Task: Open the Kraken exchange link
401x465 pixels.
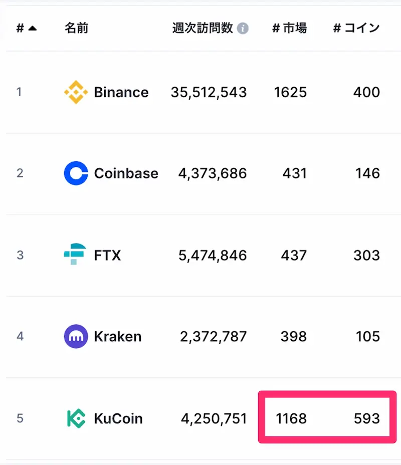Action: [118, 336]
